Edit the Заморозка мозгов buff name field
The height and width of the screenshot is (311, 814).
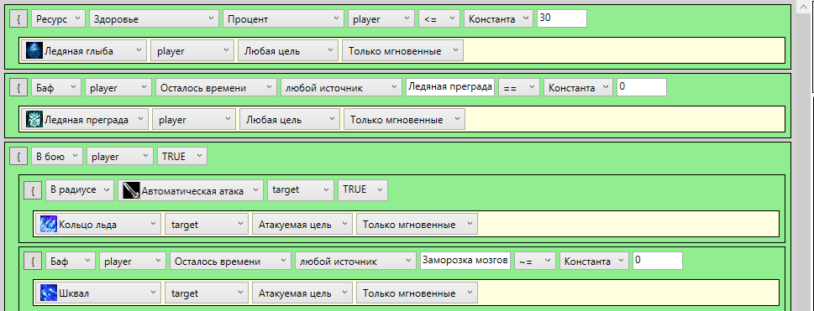pos(465,261)
